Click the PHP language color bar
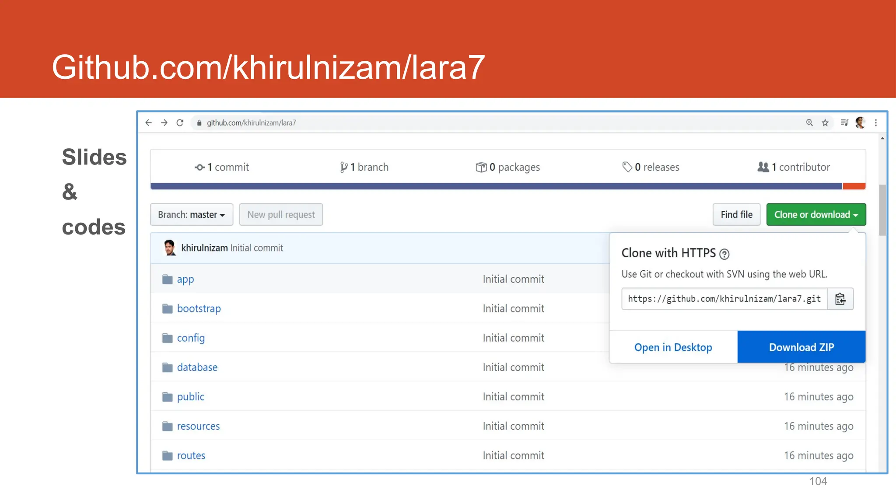The width and height of the screenshot is (896, 504). click(496, 186)
